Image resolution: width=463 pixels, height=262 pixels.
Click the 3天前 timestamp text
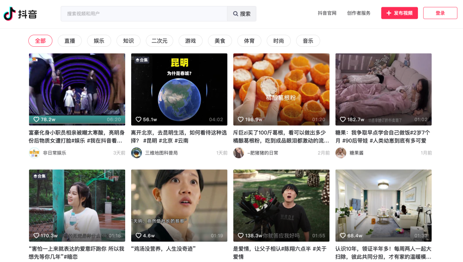pos(119,153)
